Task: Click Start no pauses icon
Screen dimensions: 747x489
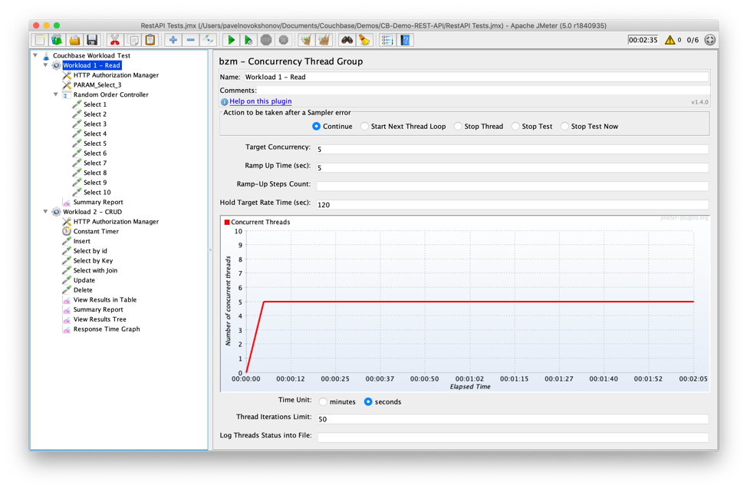Action: (x=248, y=40)
